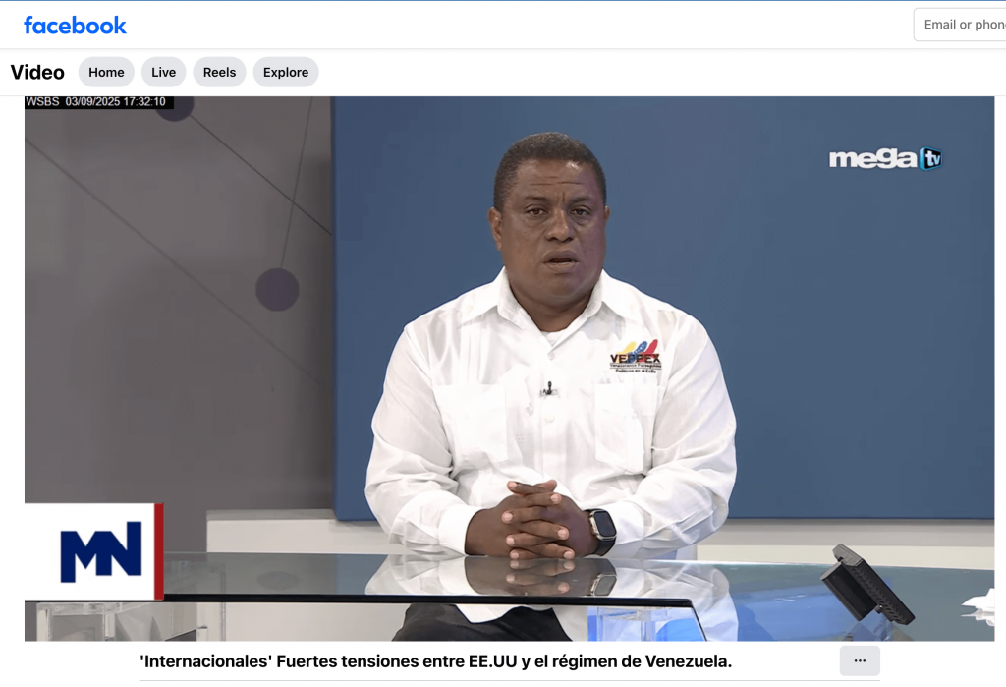
Task: Click the WSBS timestamp overlay
Action: (x=98, y=102)
